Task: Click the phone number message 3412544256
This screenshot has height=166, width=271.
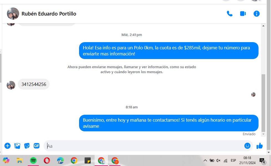Action: point(34,84)
